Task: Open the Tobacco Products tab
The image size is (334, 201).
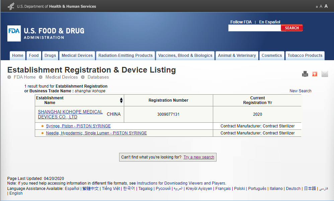Action: coord(305,56)
